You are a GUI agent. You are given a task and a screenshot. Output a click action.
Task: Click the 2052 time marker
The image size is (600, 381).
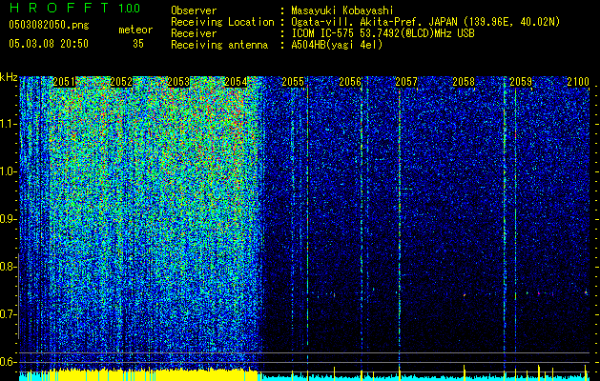(x=121, y=82)
